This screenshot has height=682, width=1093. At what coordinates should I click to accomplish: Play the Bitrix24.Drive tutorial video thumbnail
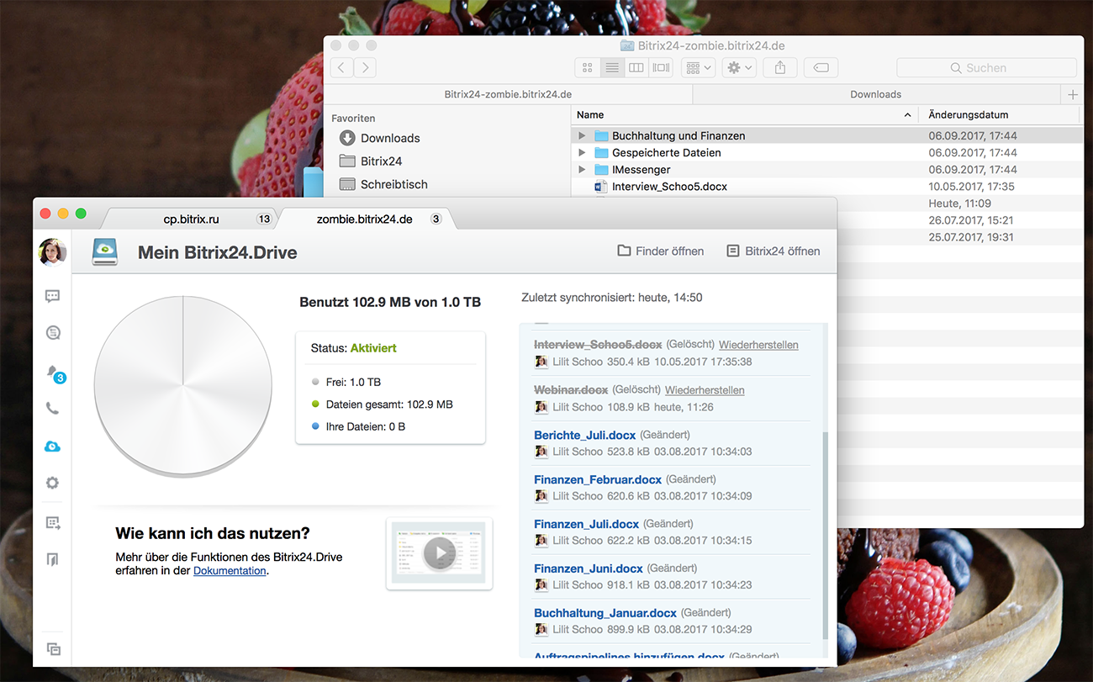439,553
